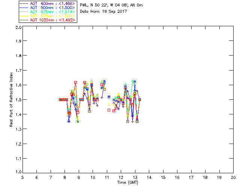
Task: Click the site header 'PML, N 50 22', W 04 08', Alt 0m'
Action: (111, 5)
